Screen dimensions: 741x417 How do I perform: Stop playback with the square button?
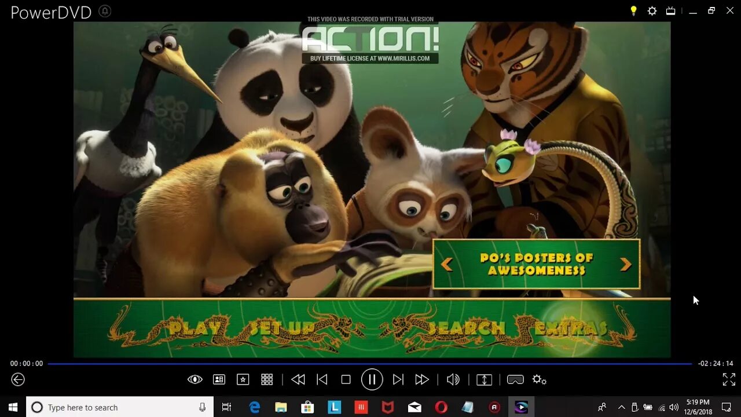[346, 379]
